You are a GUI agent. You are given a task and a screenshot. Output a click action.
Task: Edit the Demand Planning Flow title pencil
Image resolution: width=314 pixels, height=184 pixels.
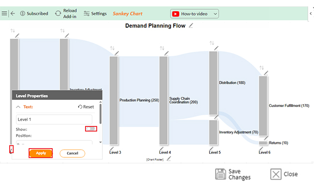[191, 26]
